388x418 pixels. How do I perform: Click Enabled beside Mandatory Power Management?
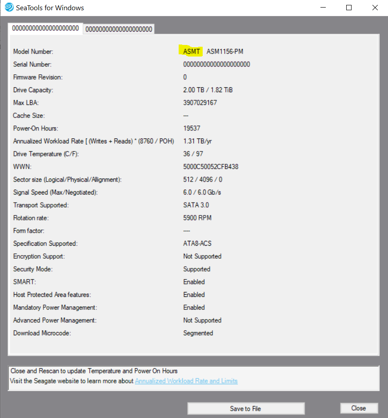tap(194, 307)
